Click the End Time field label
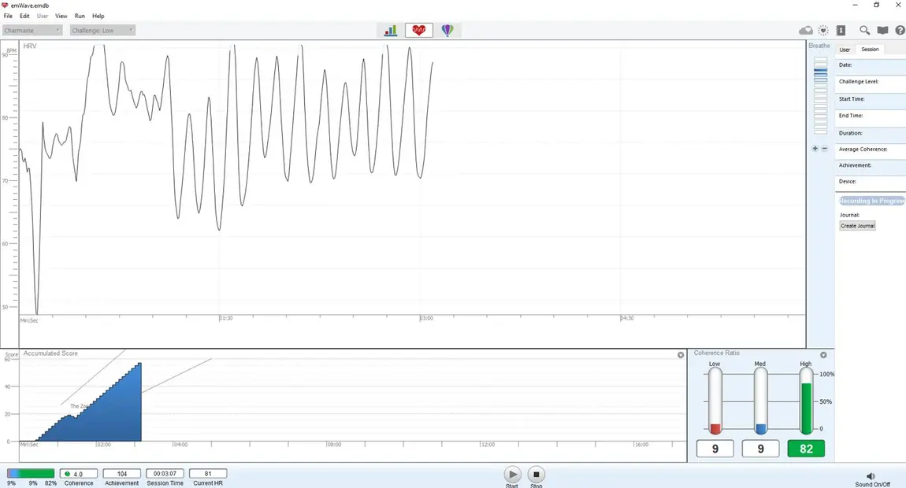 tap(851, 116)
